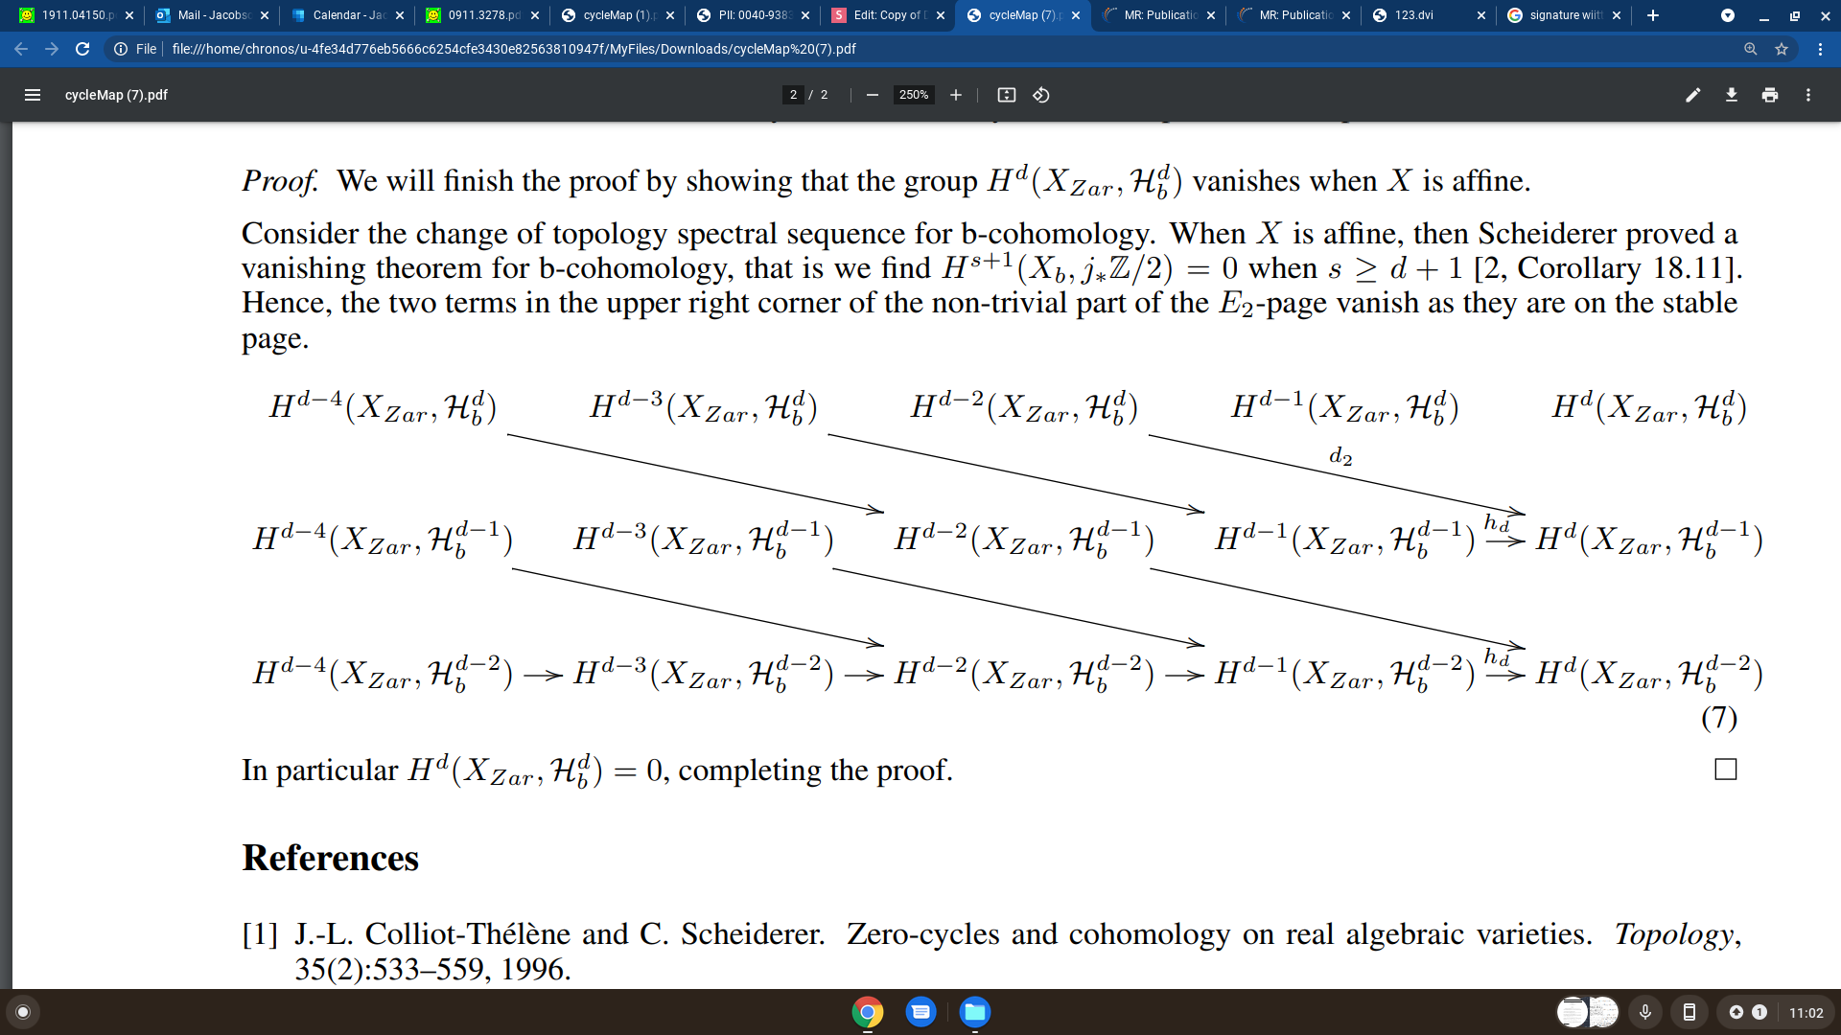
Task: Download the PDF file
Action: point(1731,95)
